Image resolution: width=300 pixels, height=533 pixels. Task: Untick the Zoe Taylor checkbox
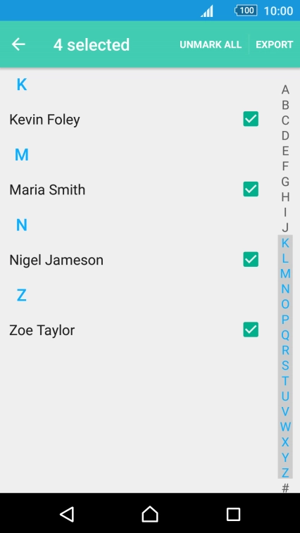(x=251, y=330)
